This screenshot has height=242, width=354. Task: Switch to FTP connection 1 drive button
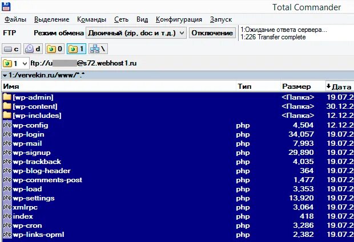77,49
